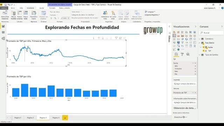Select the Python visual icon
The width and height of the screenshot is (224, 126).
[182, 46]
